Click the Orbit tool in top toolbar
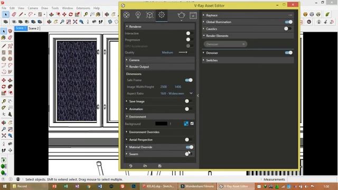 pyautogui.click(x=107, y=14)
